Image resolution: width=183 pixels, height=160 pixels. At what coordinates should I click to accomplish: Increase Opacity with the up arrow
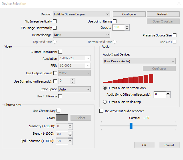click(x=127, y=26)
